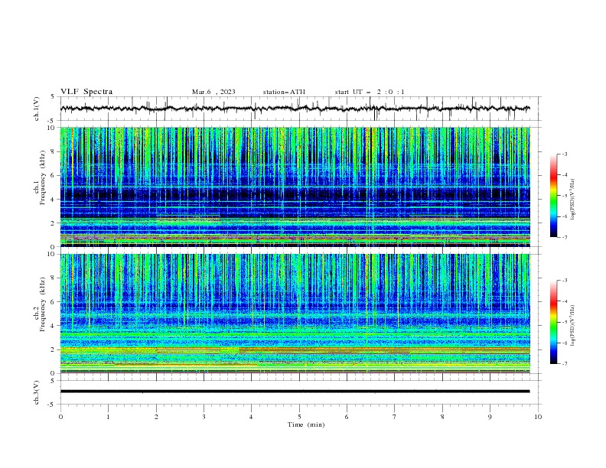606x468 pixels.
Task: Click the '2' tick label on time axis
Action: (x=156, y=417)
